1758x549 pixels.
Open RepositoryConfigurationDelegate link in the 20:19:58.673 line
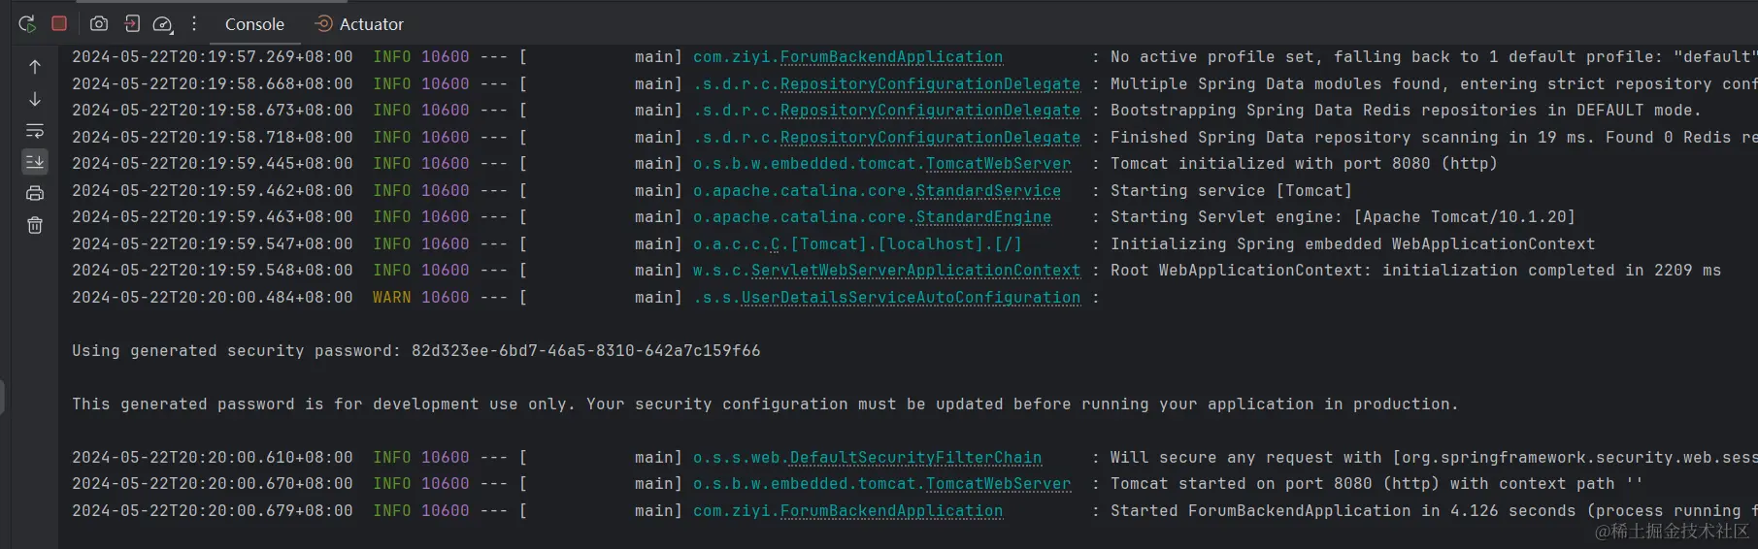click(x=930, y=111)
